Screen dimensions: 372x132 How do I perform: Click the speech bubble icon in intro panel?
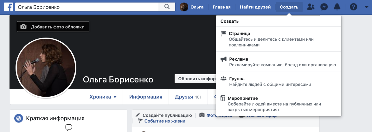pyautogui.click(x=68, y=128)
